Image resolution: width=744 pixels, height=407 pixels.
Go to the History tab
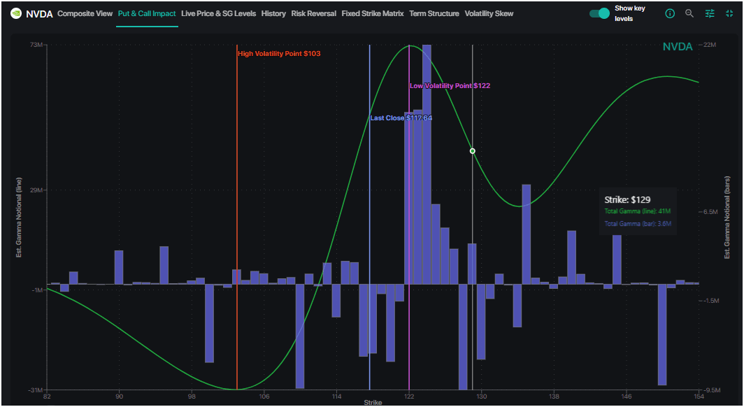pos(273,13)
